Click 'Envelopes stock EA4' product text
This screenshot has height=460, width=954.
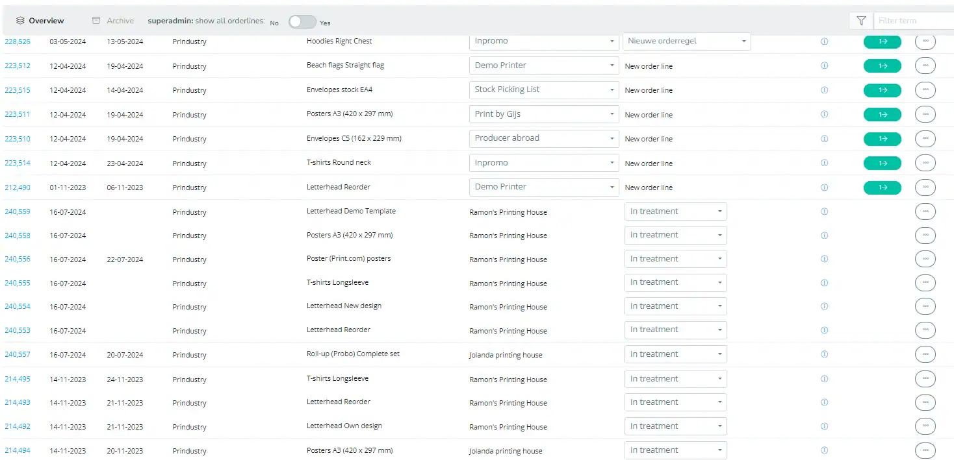point(339,90)
